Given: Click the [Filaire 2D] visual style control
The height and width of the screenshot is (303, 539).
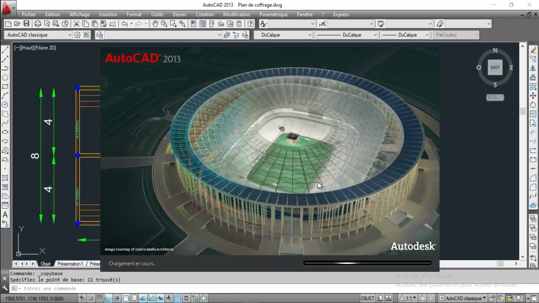Looking at the screenshot, I should (45, 48).
